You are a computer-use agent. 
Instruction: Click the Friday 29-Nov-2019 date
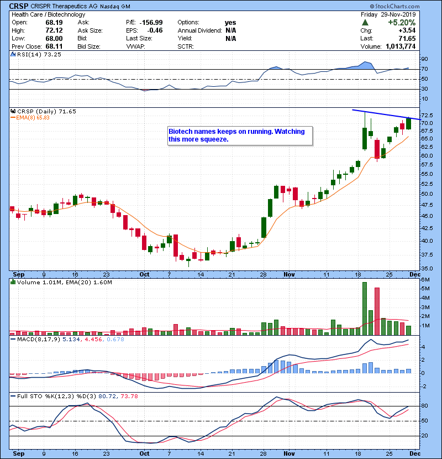(388, 14)
